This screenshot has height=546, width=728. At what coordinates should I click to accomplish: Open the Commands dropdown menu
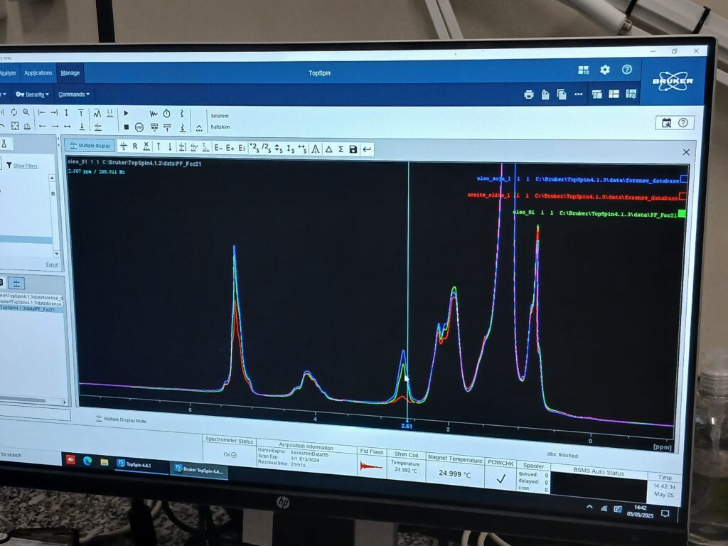(74, 95)
